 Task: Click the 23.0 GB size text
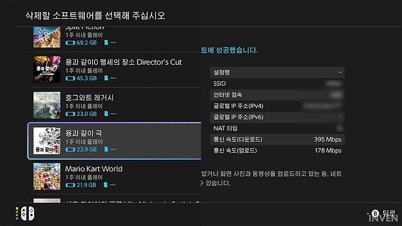click(x=86, y=114)
